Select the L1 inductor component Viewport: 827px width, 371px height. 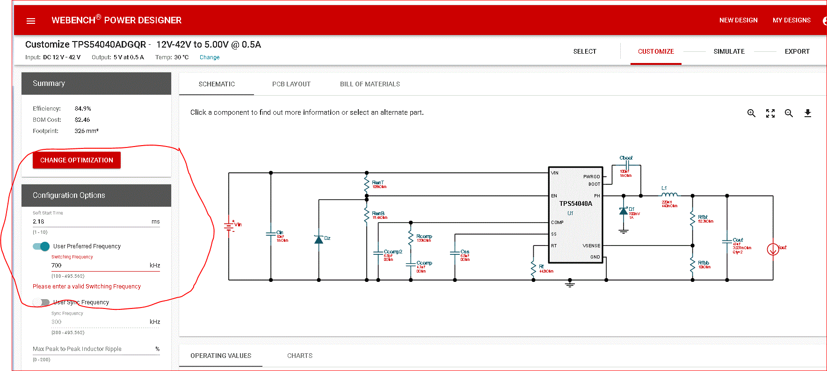click(669, 195)
